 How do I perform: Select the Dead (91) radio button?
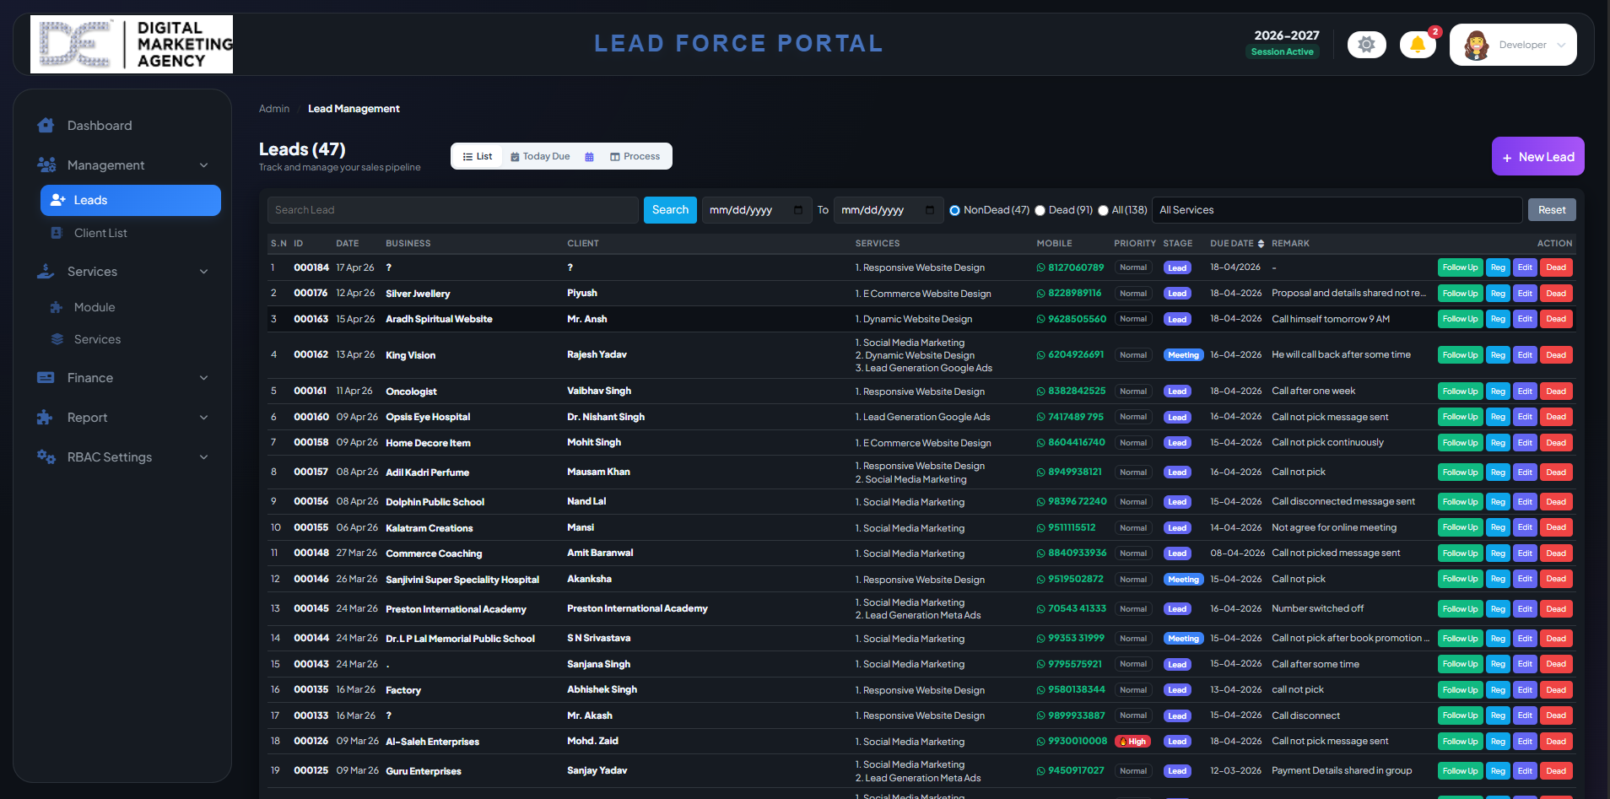coord(1040,211)
